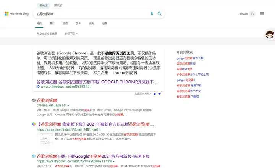Open the 【谷歌浏览器 稳定版下载】2021年 result
The height and width of the screenshot is (168, 275).
(x=95, y=125)
